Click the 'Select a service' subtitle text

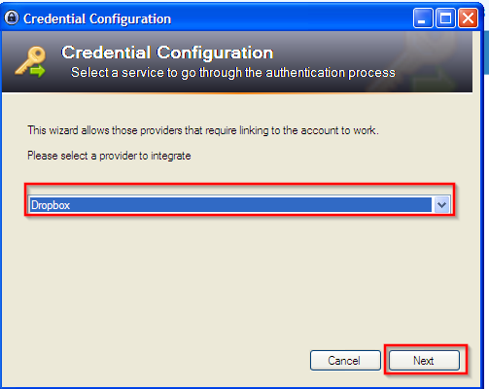pos(233,73)
